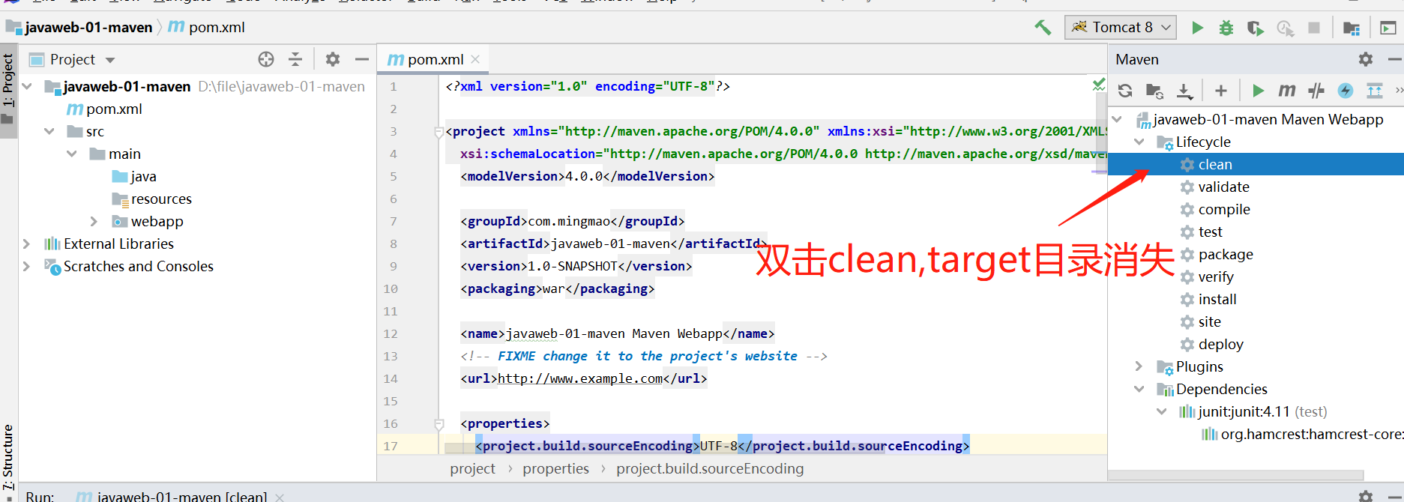Click 'project.build.sourceEncoding' editor breadcrumb
This screenshot has height=502, width=1404.
[710, 468]
